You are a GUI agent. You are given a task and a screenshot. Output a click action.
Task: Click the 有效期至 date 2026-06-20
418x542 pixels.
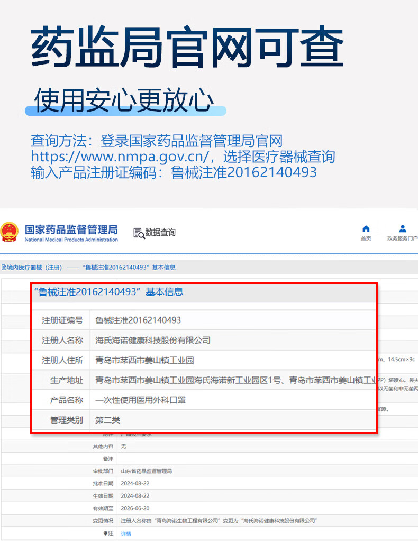pos(135,508)
